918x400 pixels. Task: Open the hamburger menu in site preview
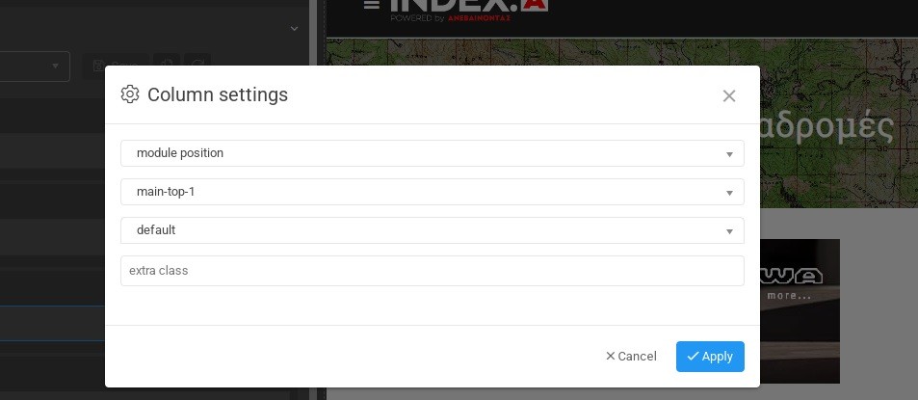coord(372,5)
